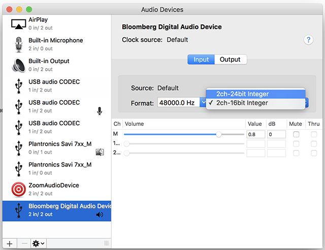Click the default input microphone badge icon
This screenshot has width=325, height=250.
click(x=100, y=111)
